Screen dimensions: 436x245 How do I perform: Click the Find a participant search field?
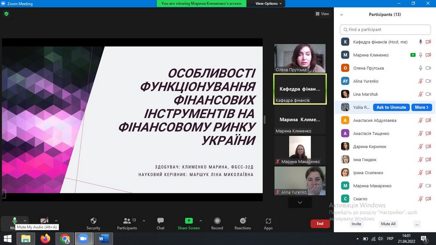(385, 30)
